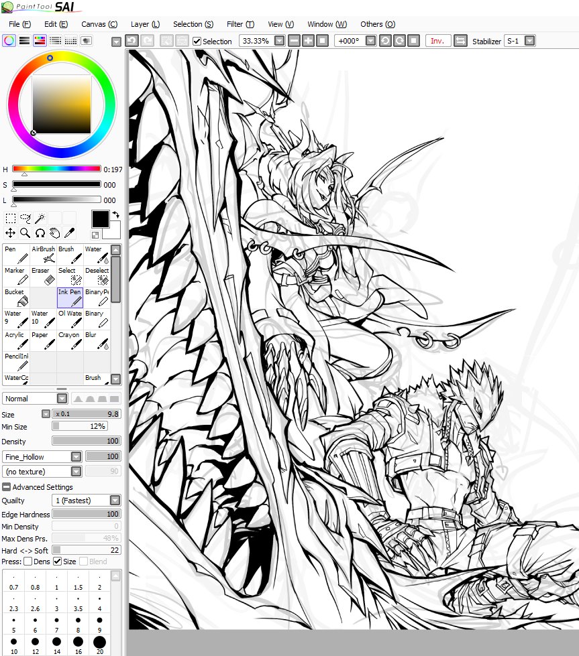Adjust the Hue slider
This screenshot has height=656, width=579.
(x=56, y=169)
